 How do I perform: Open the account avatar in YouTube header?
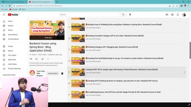(x=184, y=15)
